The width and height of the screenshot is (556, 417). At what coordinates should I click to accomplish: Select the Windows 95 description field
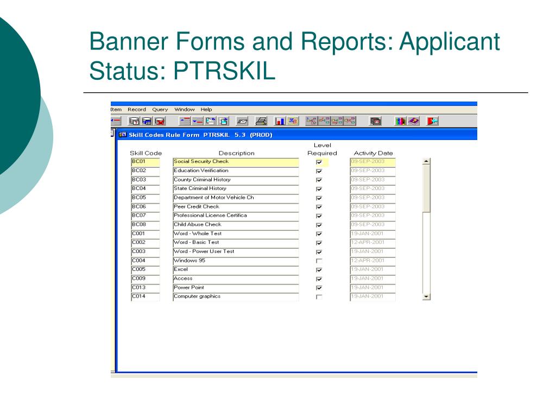tap(236, 261)
